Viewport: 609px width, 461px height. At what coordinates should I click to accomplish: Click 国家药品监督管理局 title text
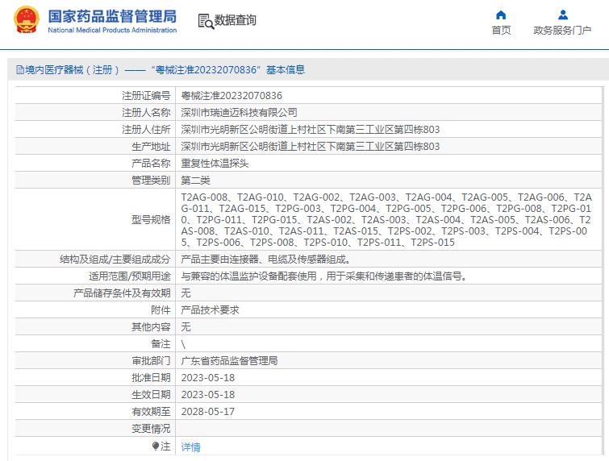[112, 16]
